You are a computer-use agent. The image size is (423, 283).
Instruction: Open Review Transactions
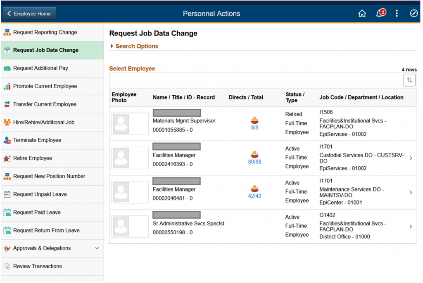(x=52, y=266)
